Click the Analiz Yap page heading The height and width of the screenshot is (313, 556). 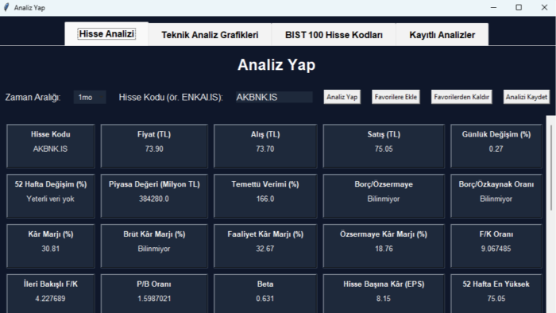tap(276, 65)
